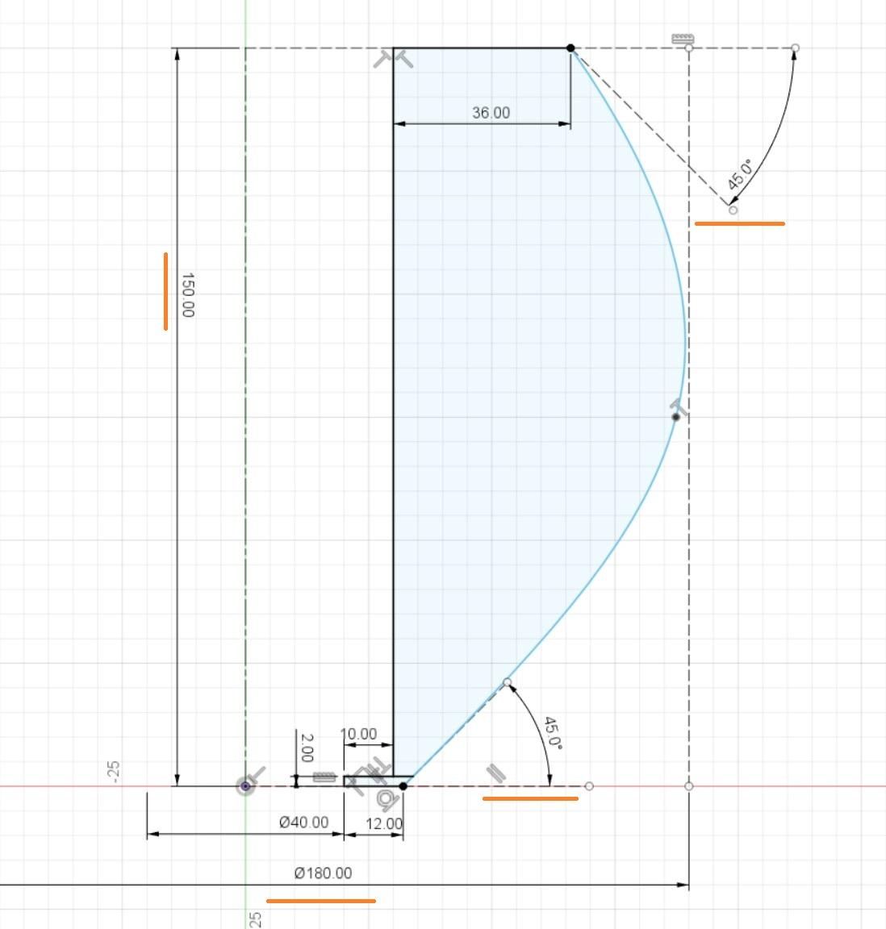The width and height of the screenshot is (886, 929).
Task: Click the collinear constraint icon on top construction line
Action: coord(683,38)
